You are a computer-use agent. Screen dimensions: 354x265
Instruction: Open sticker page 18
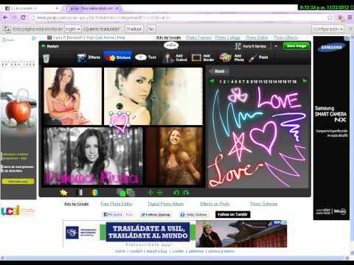click(x=294, y=82)
